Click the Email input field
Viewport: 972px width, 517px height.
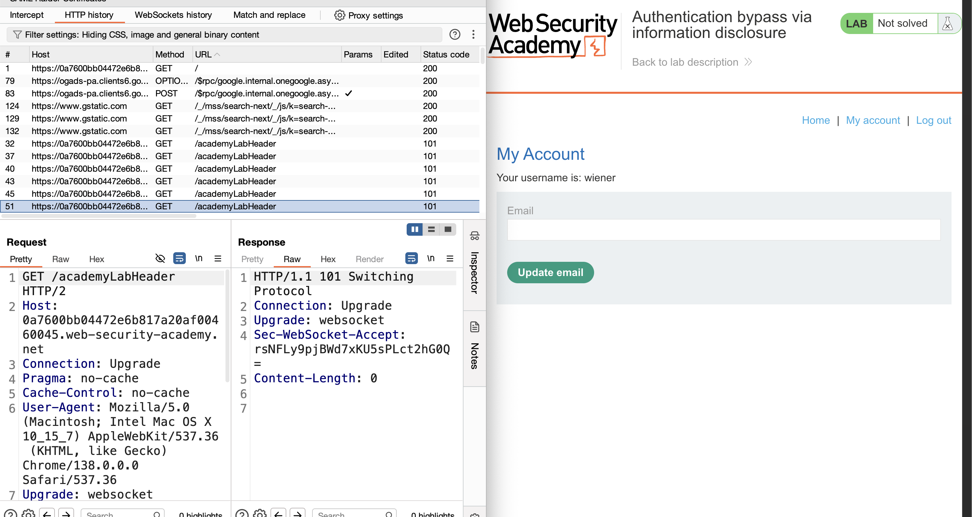(723, 230)
